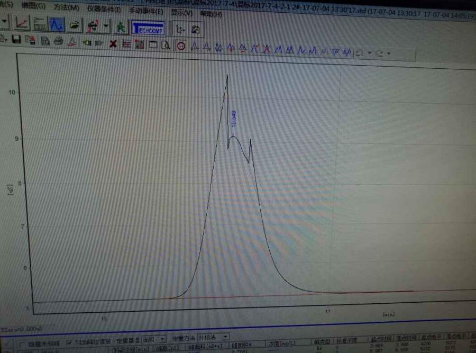The height and width of the screenshot is (353, 476).
Task: Open the 显示(V) menu
Action: [181, 13]
